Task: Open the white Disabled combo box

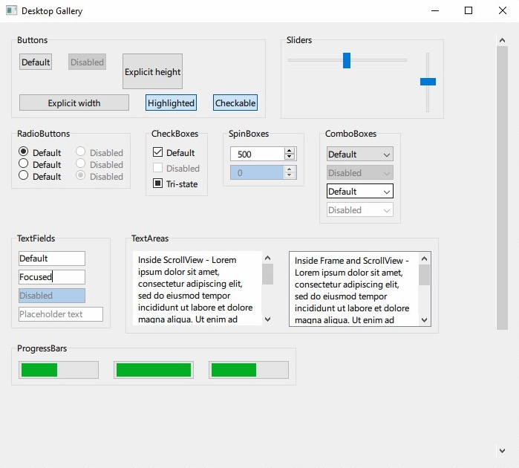Action: [360, 209]
